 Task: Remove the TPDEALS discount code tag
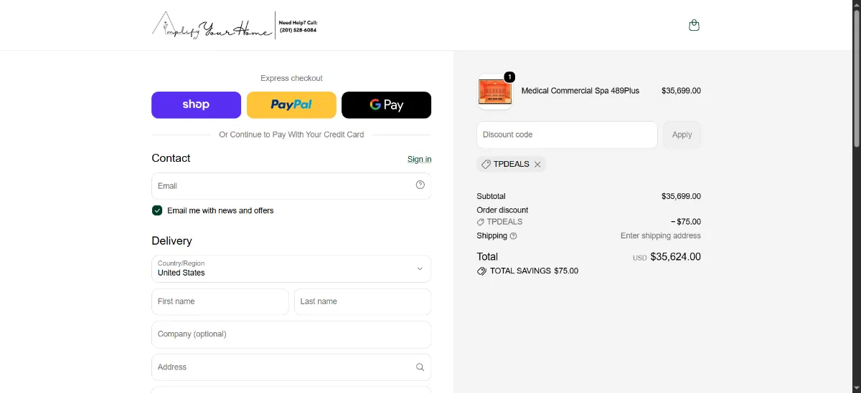[537, 164]
